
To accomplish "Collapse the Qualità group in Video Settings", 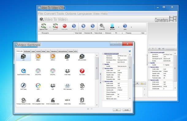I will (x=103, y=64).
